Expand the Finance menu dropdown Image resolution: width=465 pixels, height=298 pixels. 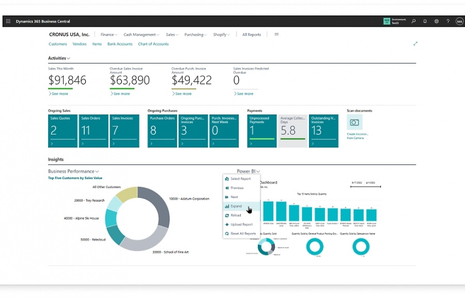109,35
